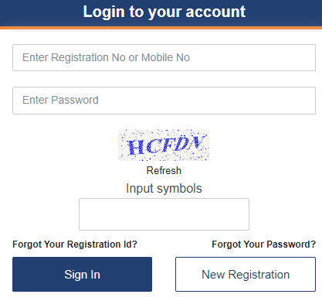Reset a forgotten password via the link
322x301 pixels.
[263, 245]
